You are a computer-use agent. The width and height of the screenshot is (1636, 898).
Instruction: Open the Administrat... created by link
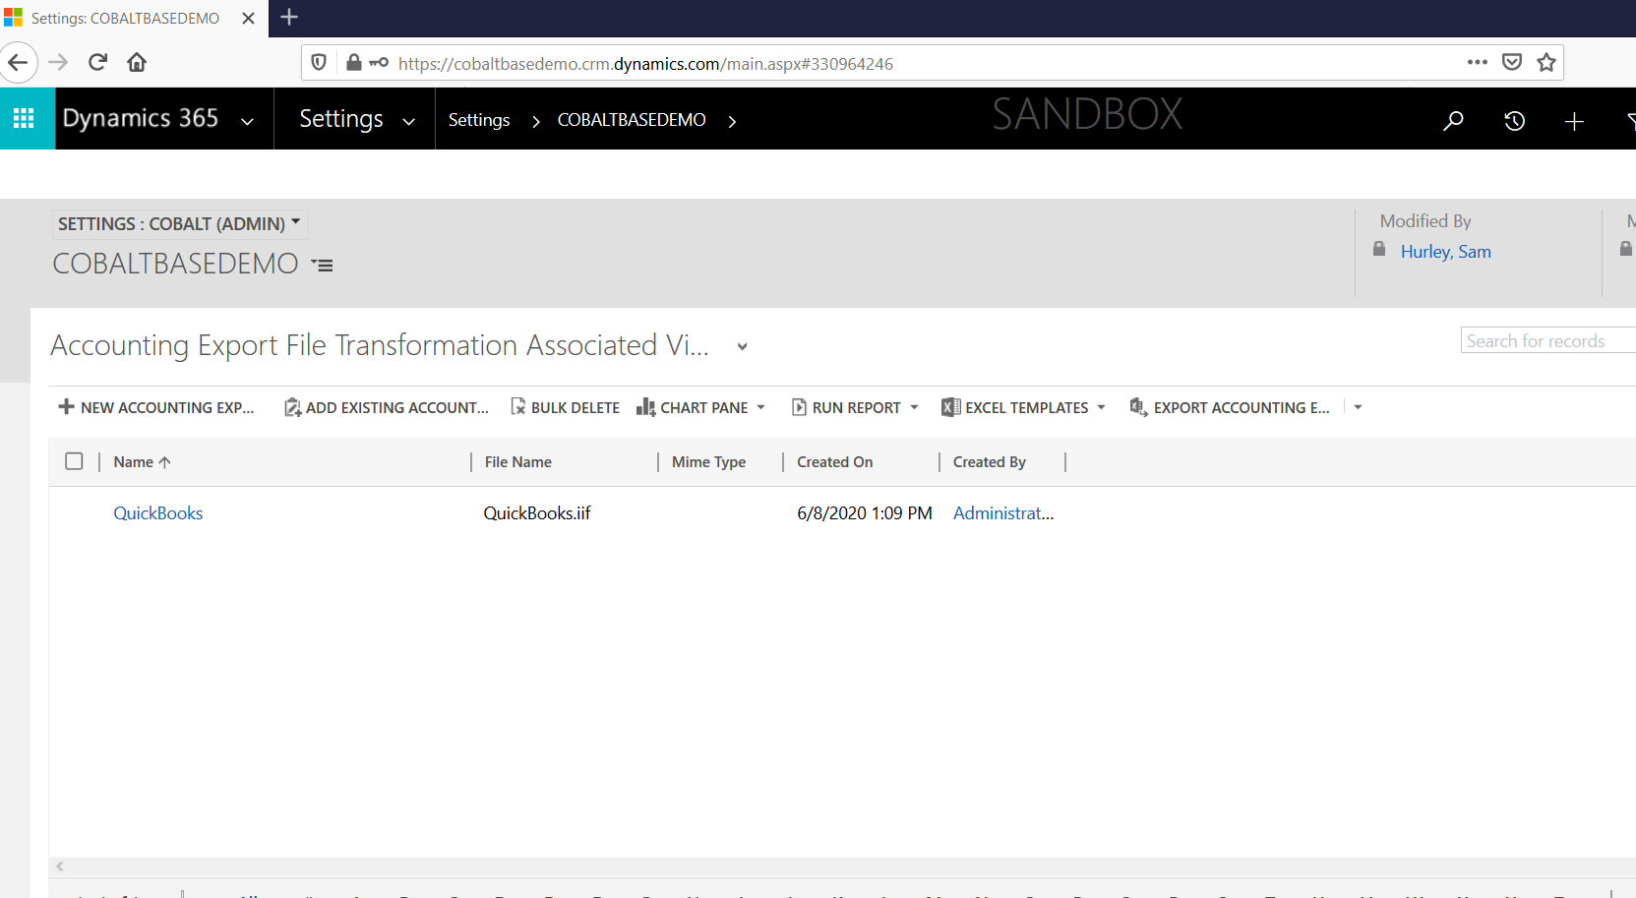point(1002,512)
